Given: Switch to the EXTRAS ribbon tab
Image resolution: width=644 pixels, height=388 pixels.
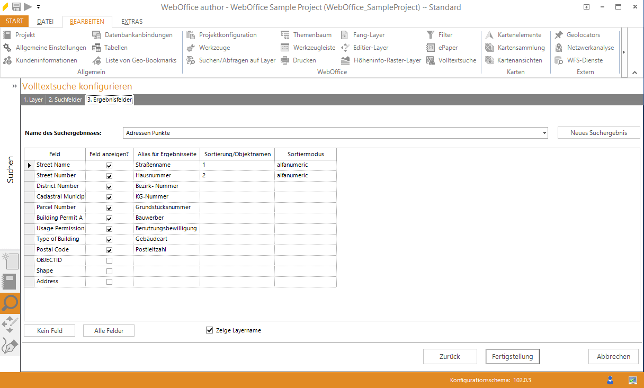Looking at the screenshot, I should click(x=132, y=22).
